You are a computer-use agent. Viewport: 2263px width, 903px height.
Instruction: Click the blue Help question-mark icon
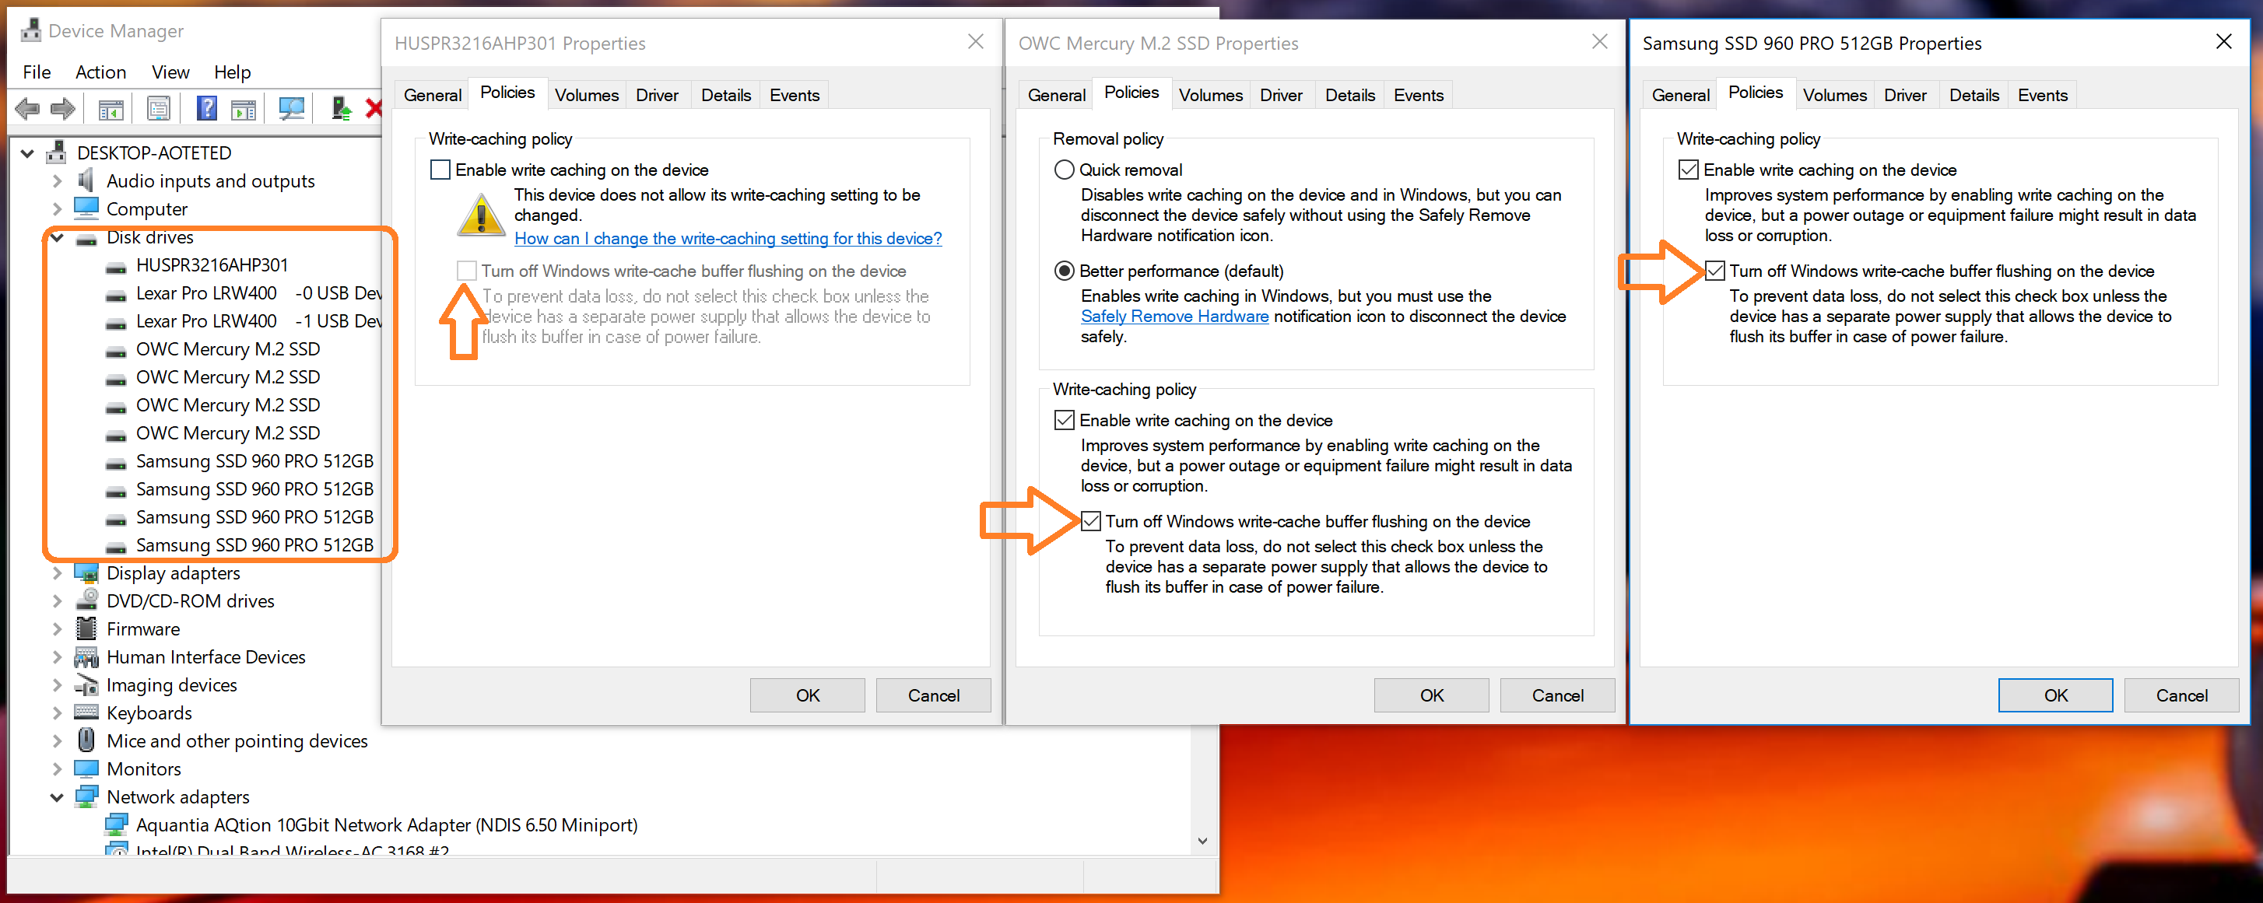point(206,109)
